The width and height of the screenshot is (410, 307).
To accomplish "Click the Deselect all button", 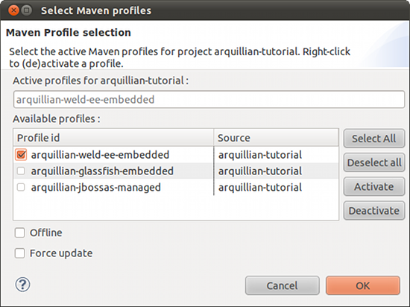I will (x=374, y=162).
